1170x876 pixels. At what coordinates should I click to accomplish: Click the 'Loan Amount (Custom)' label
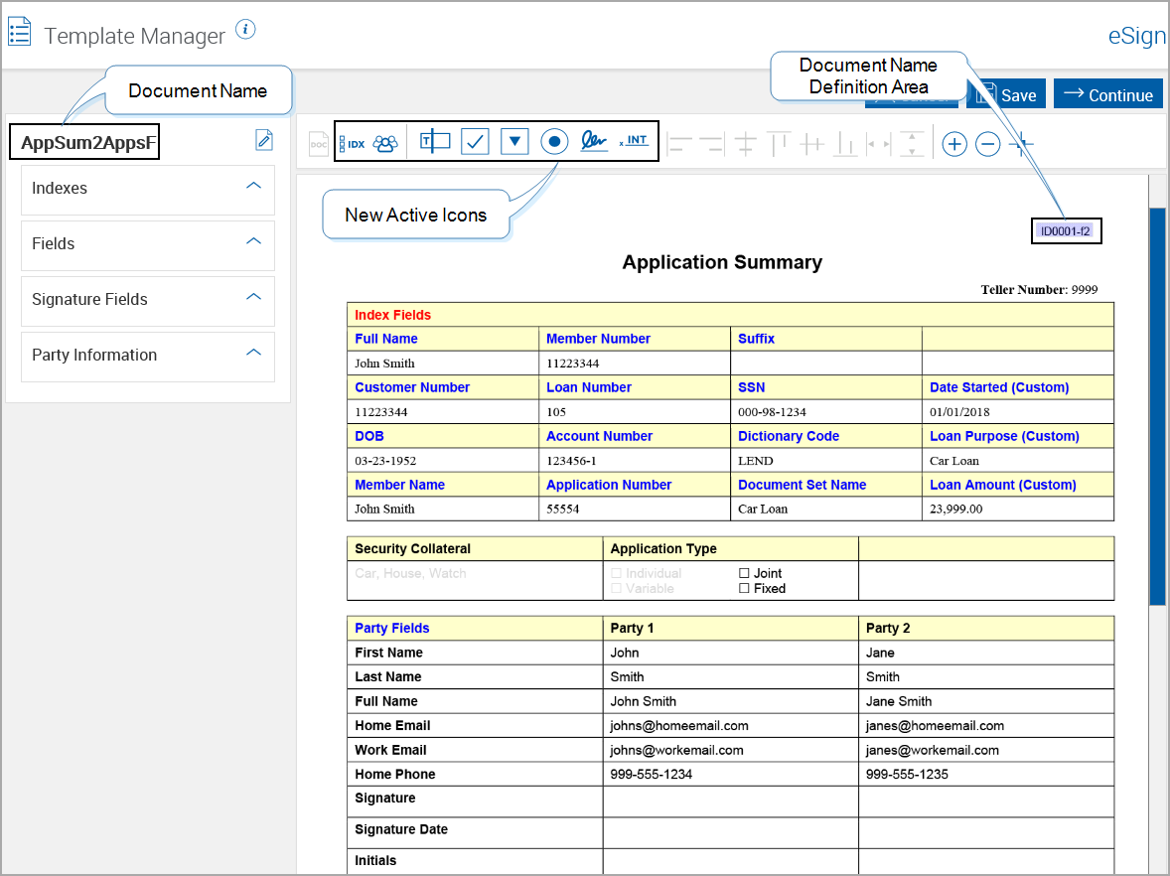pyautogui.click(x=1003, y=485)
